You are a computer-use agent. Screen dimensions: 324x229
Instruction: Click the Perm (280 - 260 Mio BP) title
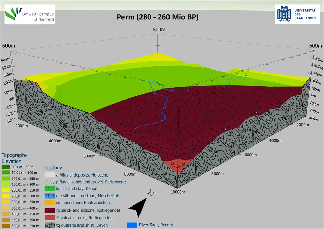(x=158, y=17)
